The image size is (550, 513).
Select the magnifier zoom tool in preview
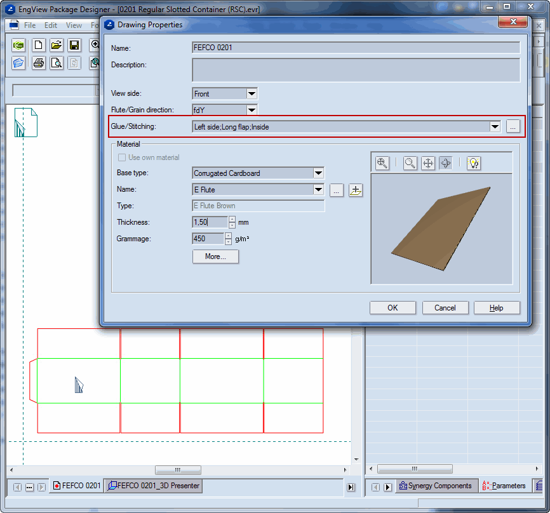(x=410, y=163)
